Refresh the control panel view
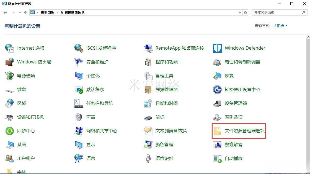Image resolution: width=310 pixels, height=174 pixels. click(x=245, y=13)
